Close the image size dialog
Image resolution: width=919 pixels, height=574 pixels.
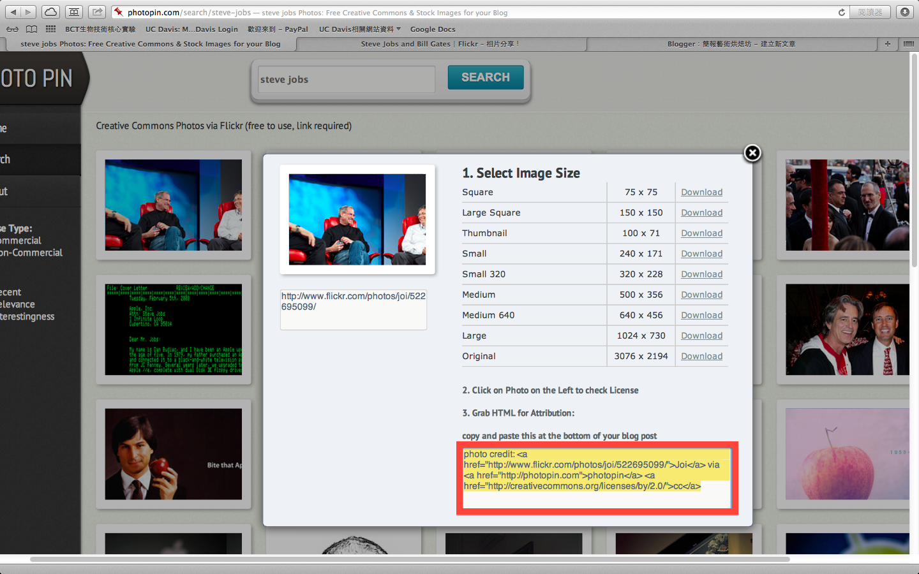tap(752, 153)
